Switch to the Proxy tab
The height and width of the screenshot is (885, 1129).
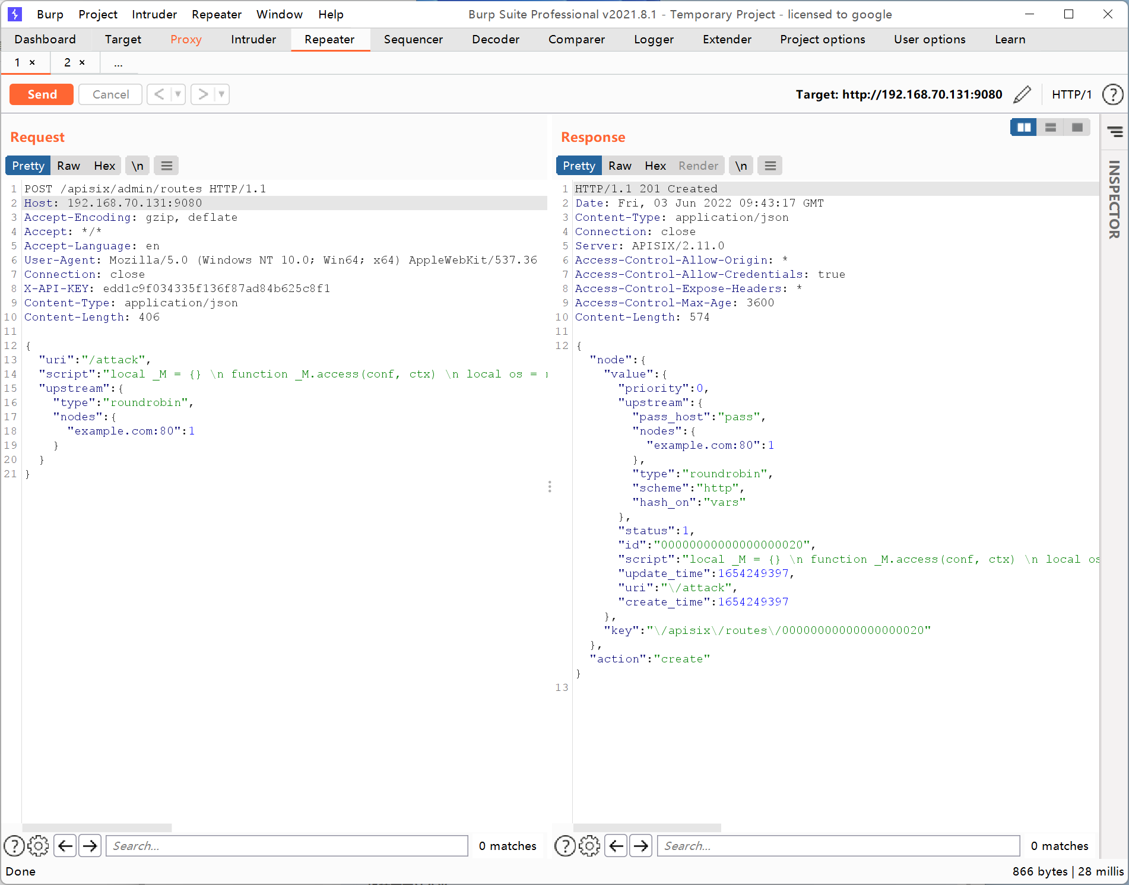186,39
